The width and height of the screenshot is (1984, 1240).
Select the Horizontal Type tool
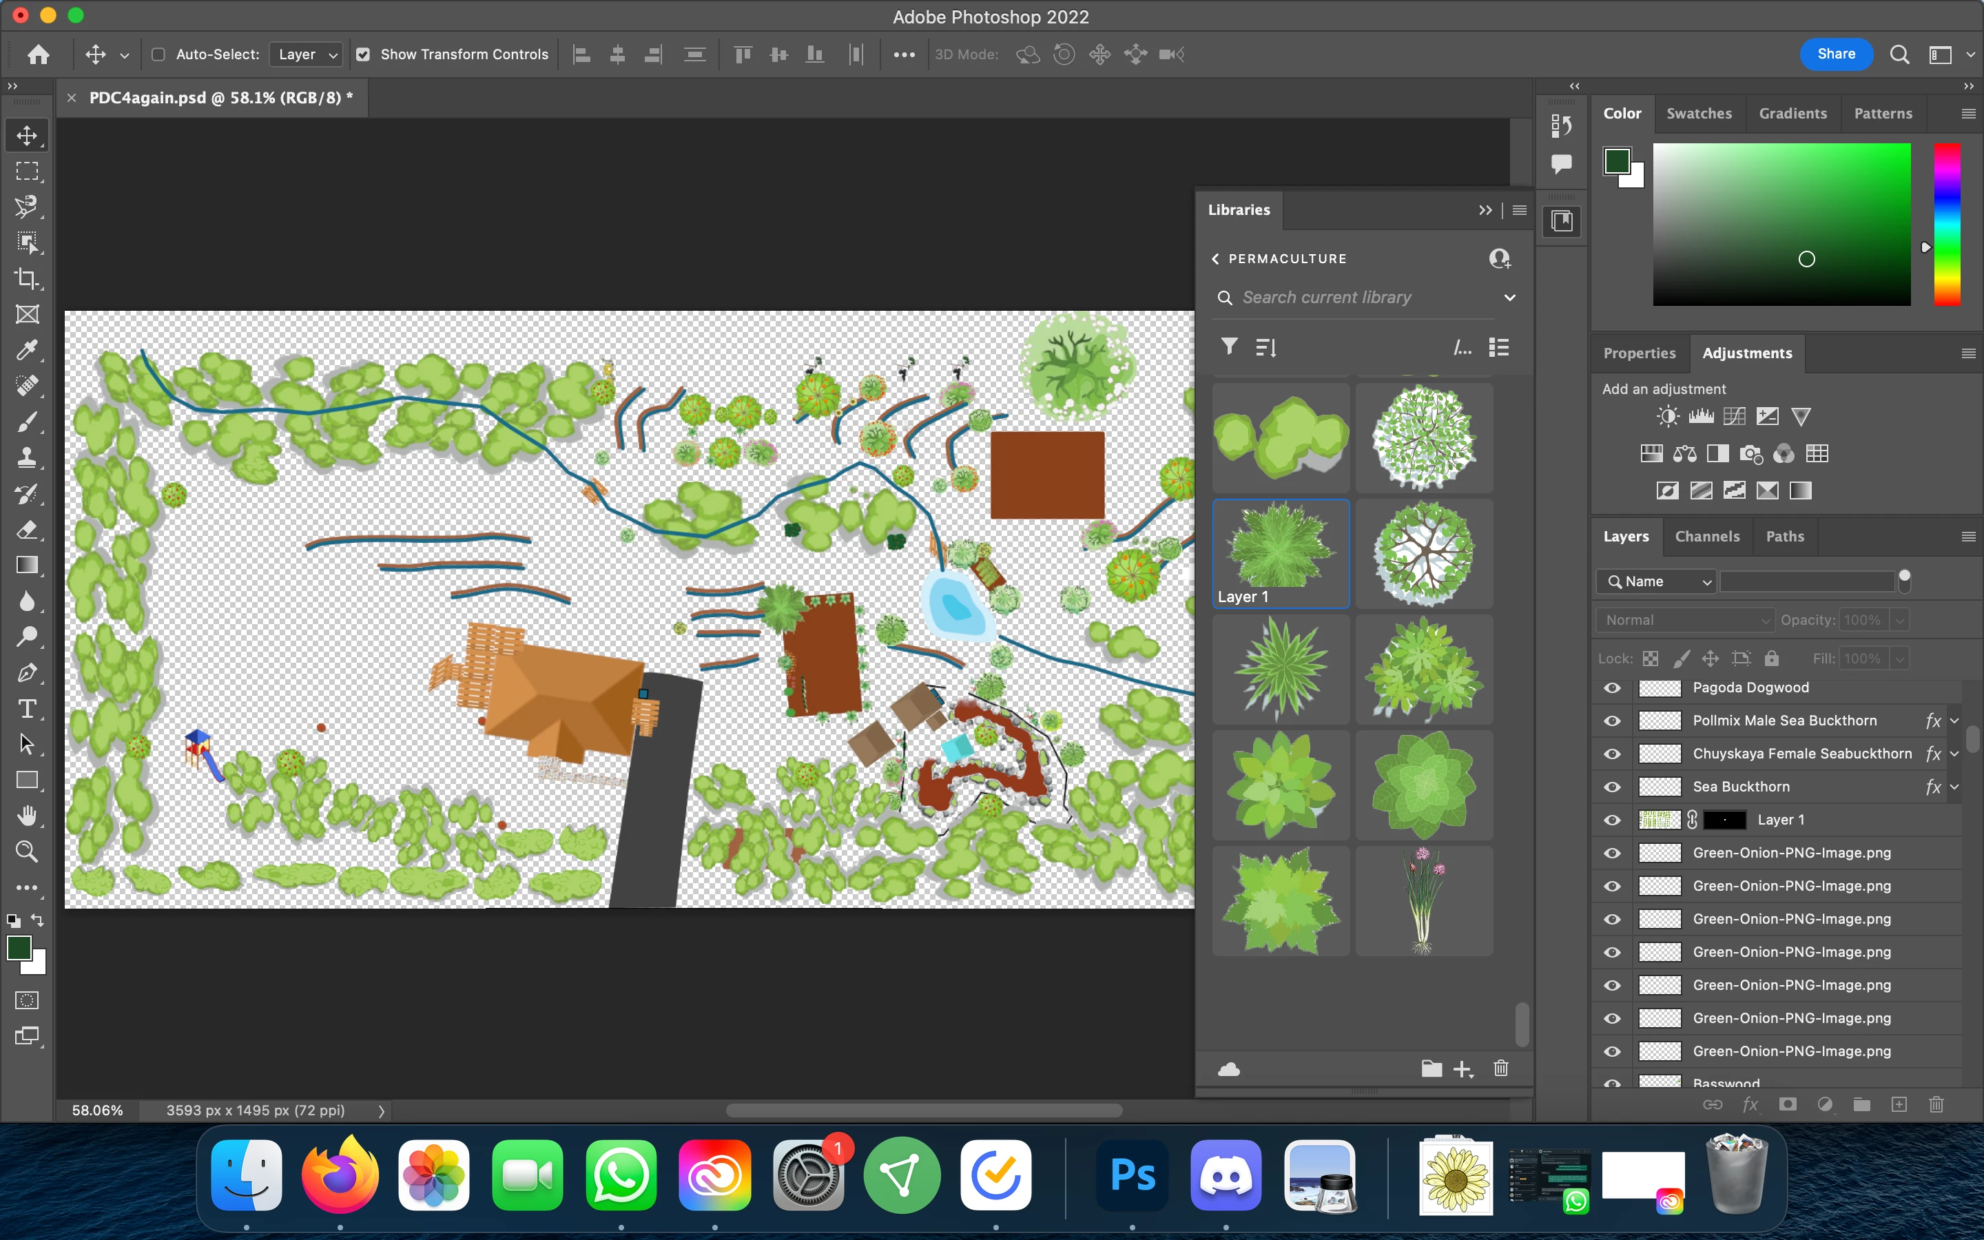click(x=27, y=709)
